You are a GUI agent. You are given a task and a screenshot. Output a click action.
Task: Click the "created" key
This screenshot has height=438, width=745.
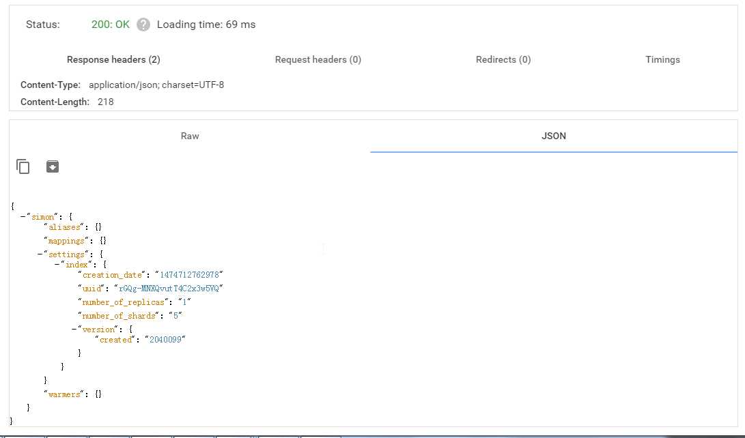[x=115, y=339]
